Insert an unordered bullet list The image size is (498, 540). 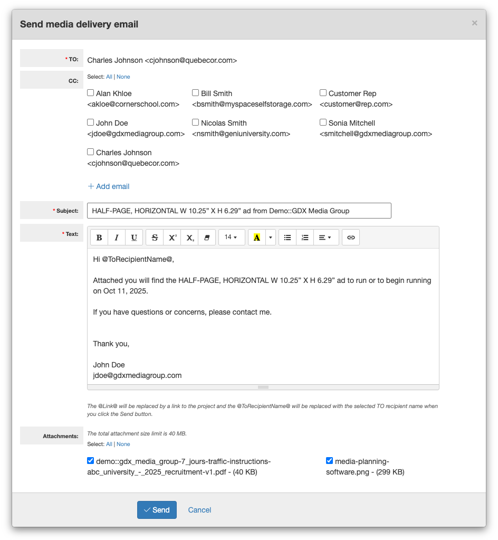(x=288, y=238)
